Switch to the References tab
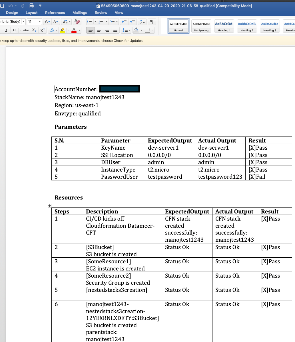The width and height of the screenshot is (295, 342). click(x=55, y=13)
